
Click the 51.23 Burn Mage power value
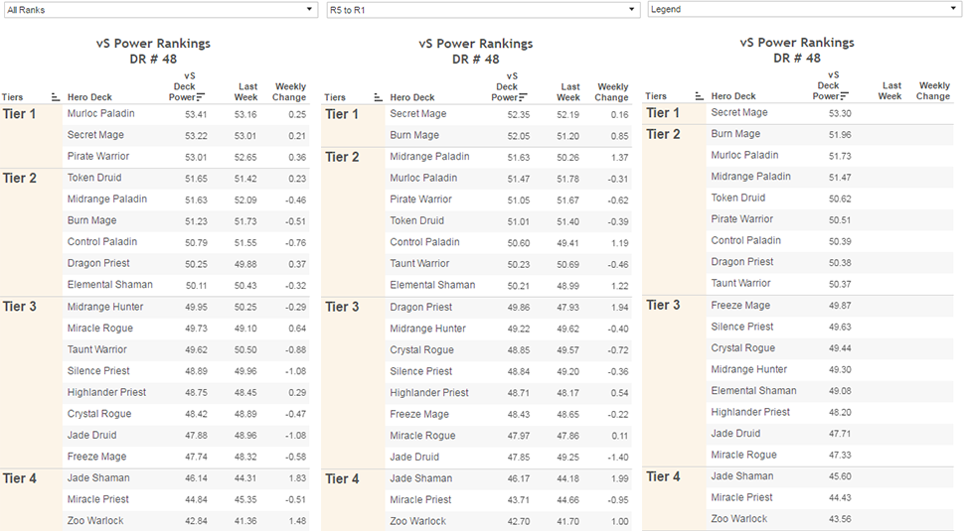196,221
